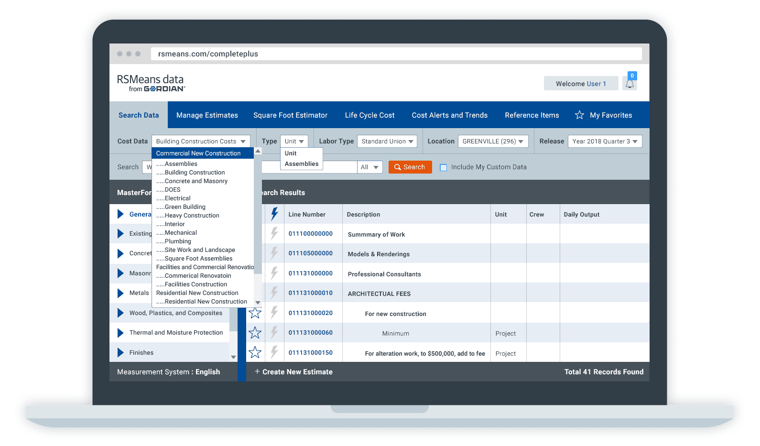Viewport: 760px width, 446px height.
Task: Expand Thermal and Moisture Protection node
Action: click(x=120, y=333)
